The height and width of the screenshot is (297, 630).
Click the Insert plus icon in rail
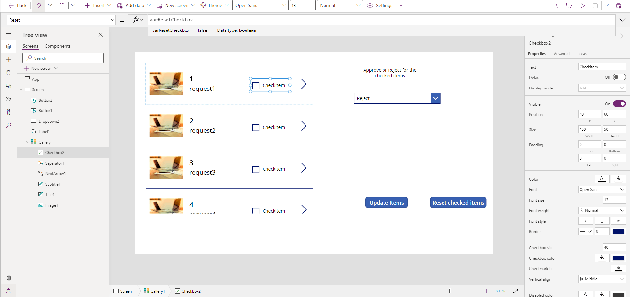[9, 60]
